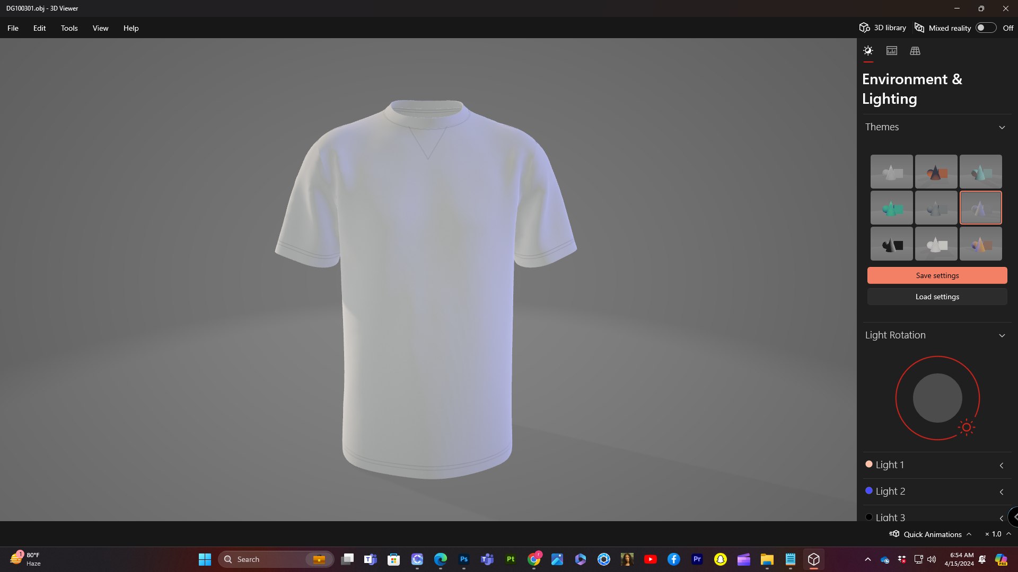Viewport: 1018px width, 572px height.
Task: Click the 3D Viewer taskbar icon
Action: [814, 559]
